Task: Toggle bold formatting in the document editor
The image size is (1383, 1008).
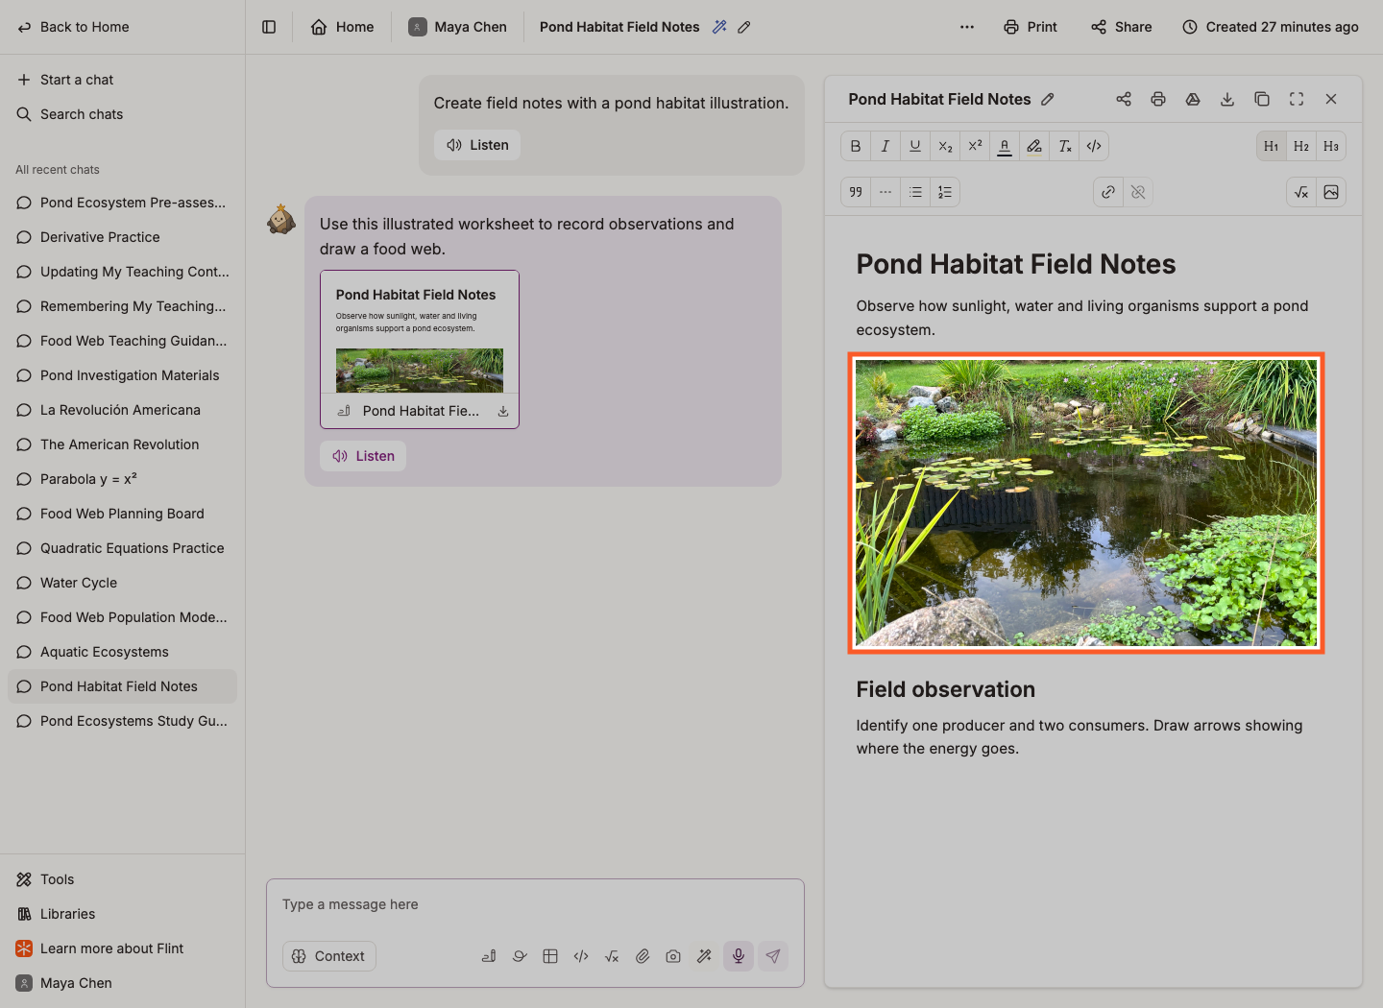Action: click(856, 146)
